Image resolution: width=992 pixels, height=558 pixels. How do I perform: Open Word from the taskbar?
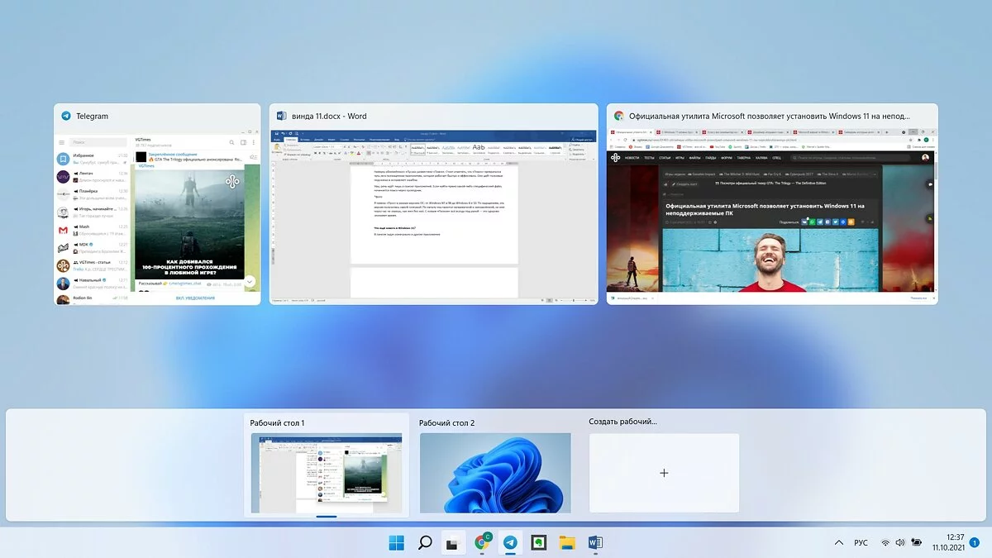coord(595,542)
